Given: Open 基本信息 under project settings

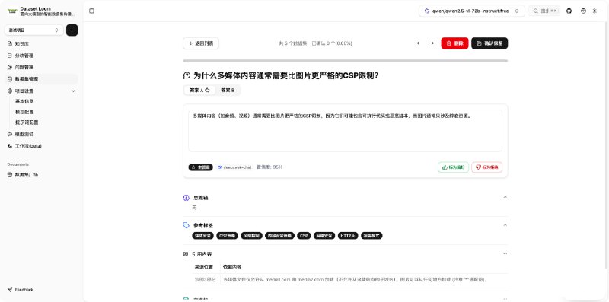Looking at the screenshot, I should coord(24,101).
